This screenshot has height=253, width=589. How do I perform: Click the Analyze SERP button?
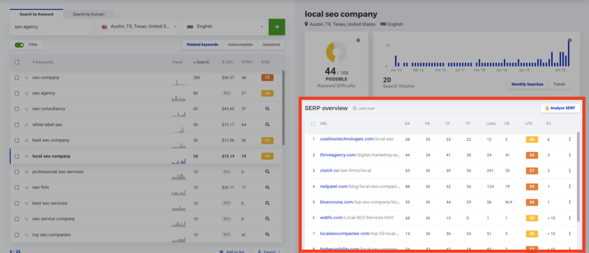pos(560,108)
